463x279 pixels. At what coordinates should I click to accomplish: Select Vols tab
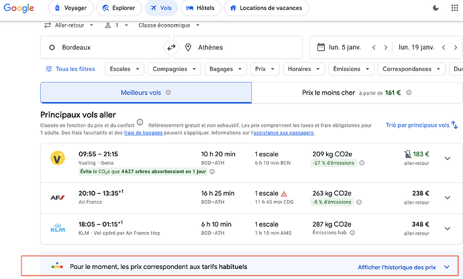[x=161, y=8]
